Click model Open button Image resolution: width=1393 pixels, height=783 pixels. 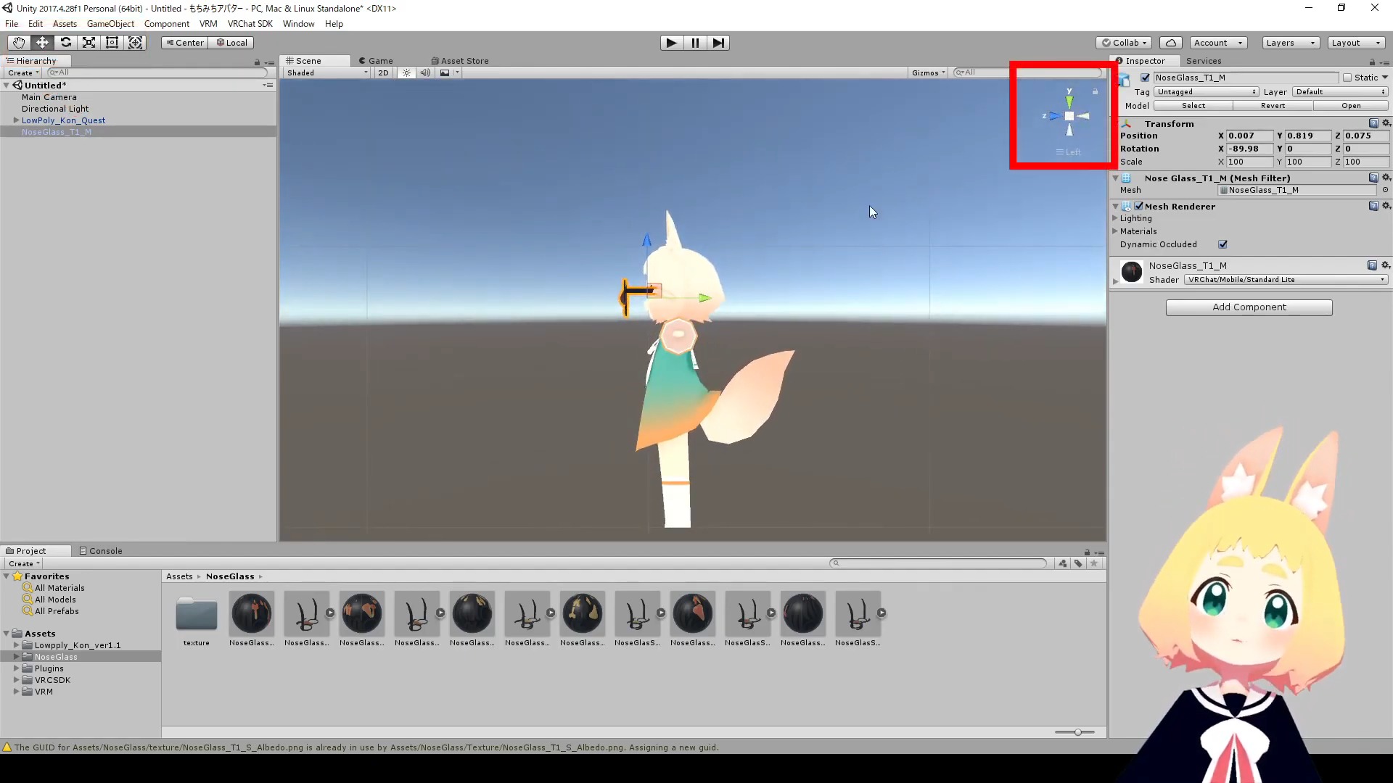(x=1351, y=106)
